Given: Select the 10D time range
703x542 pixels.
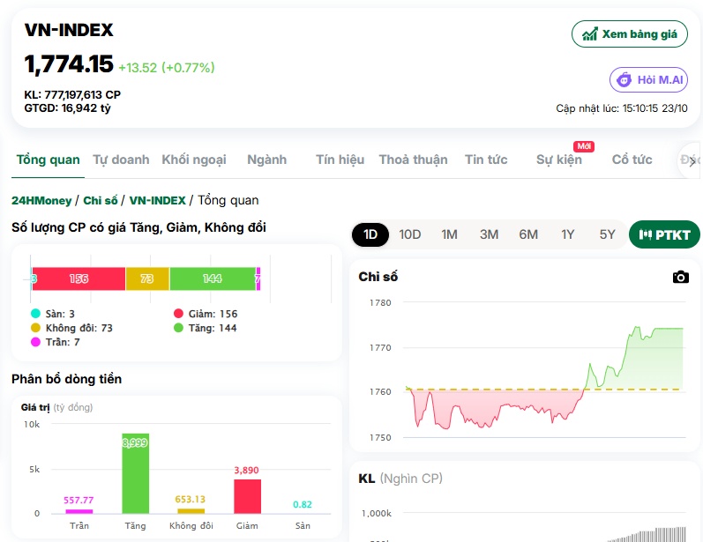Looking at the screenshot, I should pos(410,234).
